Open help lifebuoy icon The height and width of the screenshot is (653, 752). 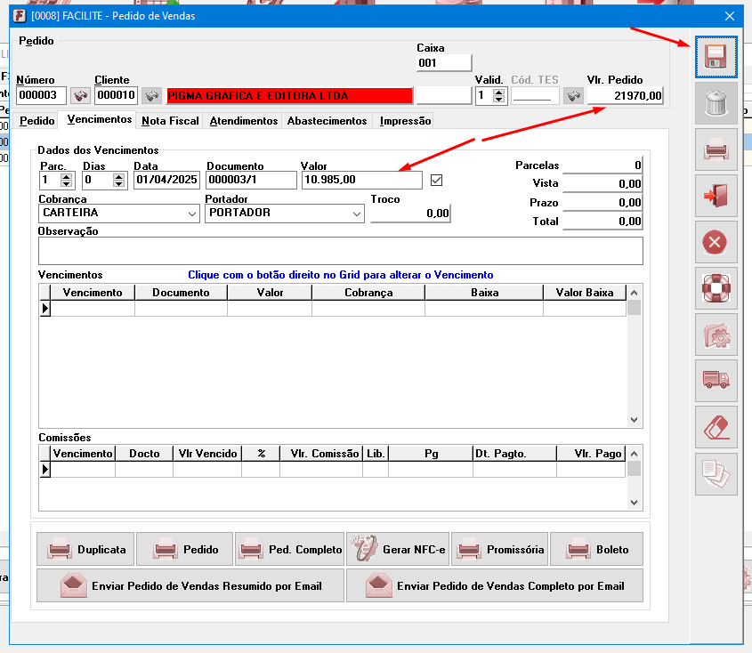coord(716,288)
